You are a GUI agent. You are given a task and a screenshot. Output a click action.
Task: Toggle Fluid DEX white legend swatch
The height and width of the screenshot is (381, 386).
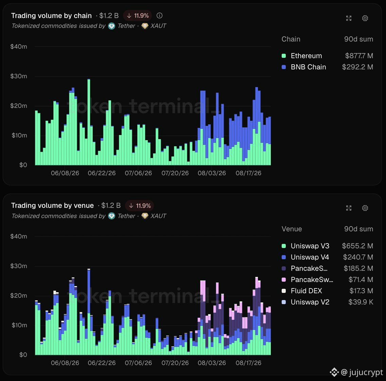point(284,291)
